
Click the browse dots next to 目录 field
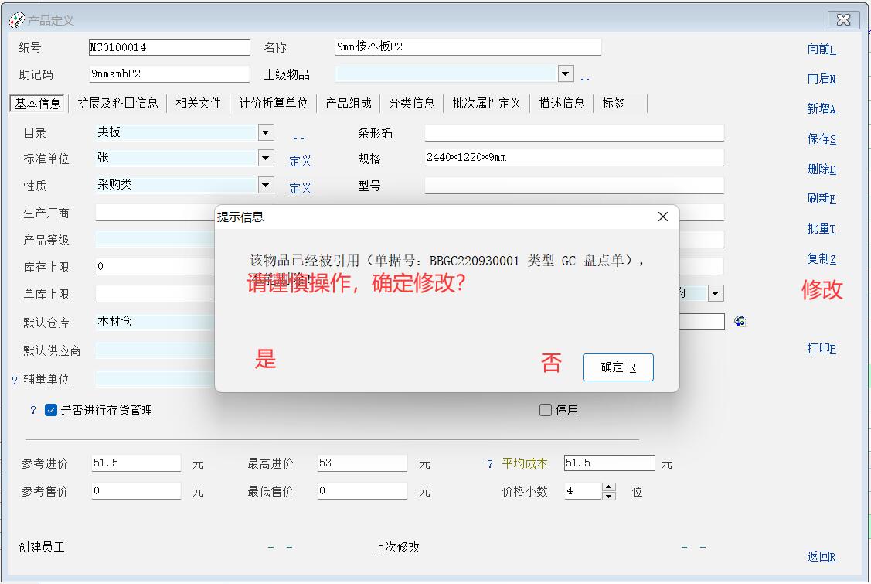point(298,137)
